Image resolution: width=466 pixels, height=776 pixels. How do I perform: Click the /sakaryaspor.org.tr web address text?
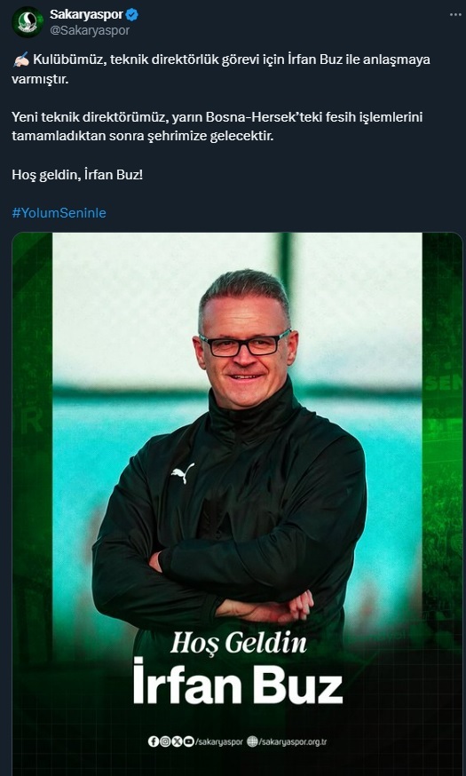(x=293, y=742)
